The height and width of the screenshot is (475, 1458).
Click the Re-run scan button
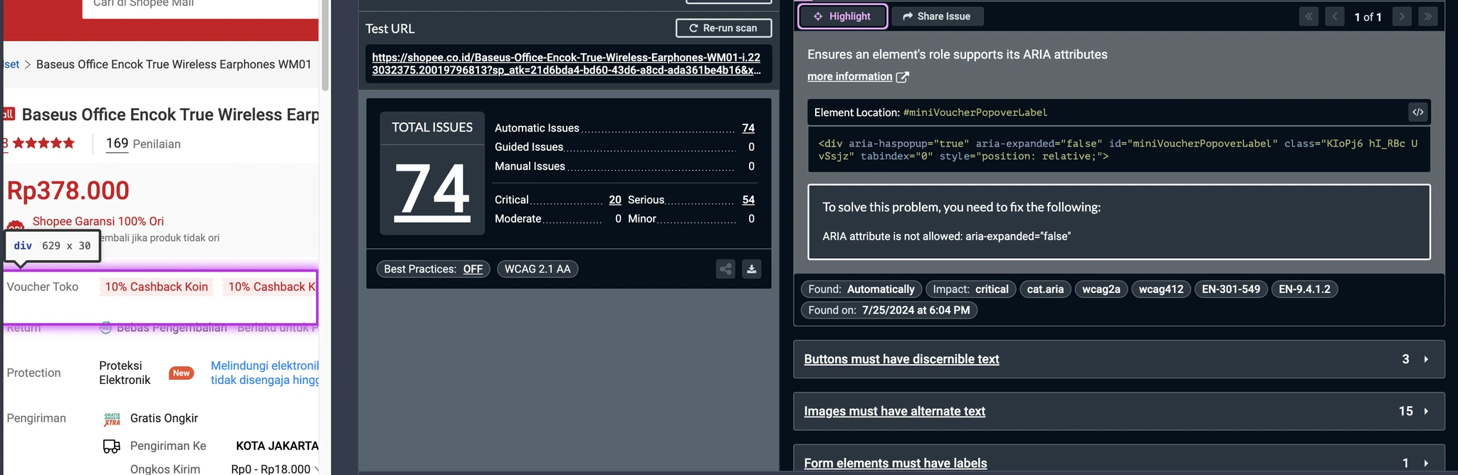tap(723, 28)
